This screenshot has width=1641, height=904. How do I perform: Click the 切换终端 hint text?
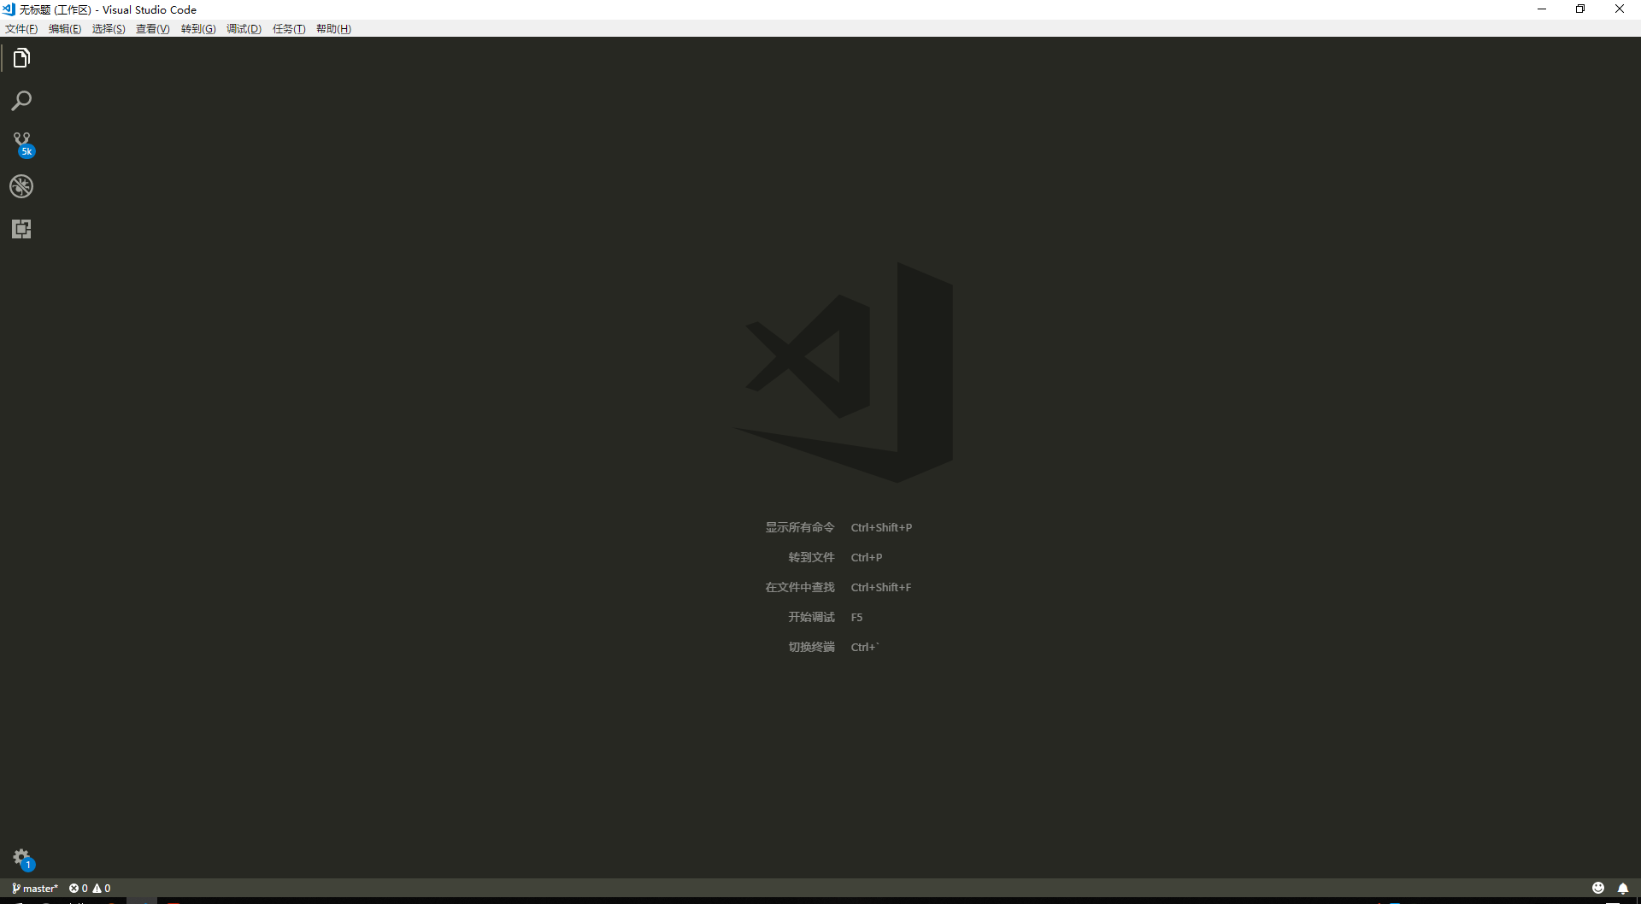[x=811, y=647]
